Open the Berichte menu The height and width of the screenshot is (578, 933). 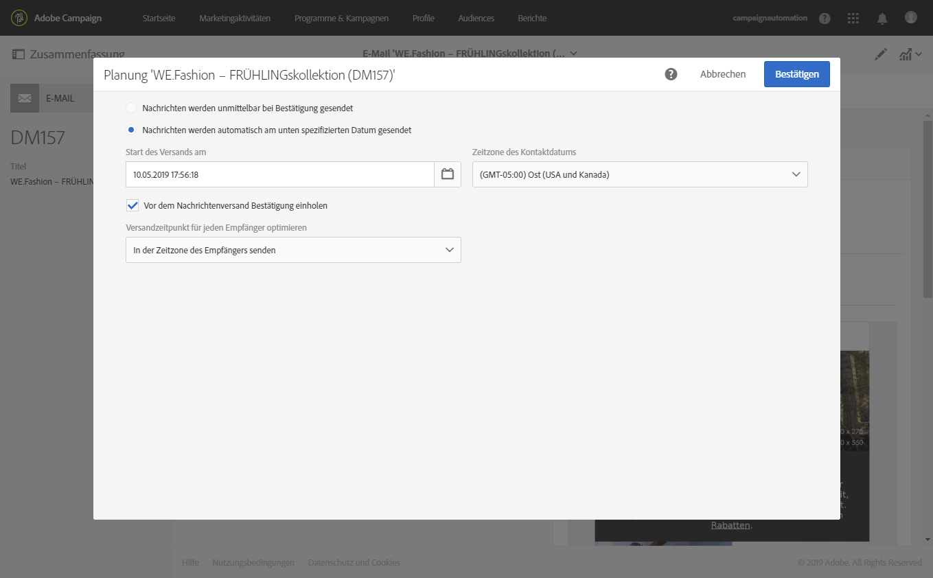click(533, 18)
